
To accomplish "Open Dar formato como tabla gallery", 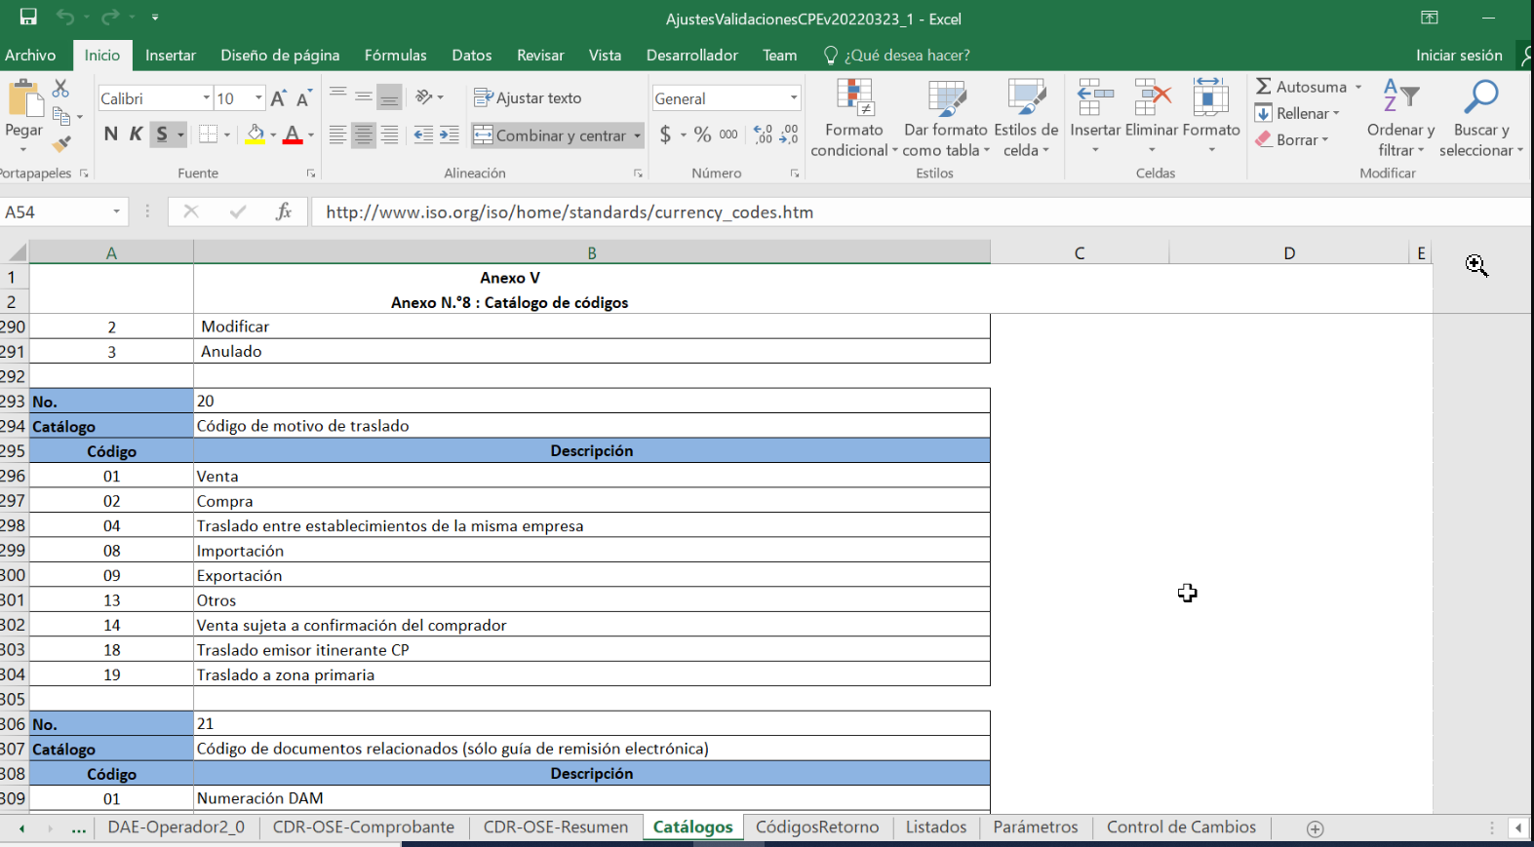I will [x=946, y=118].
